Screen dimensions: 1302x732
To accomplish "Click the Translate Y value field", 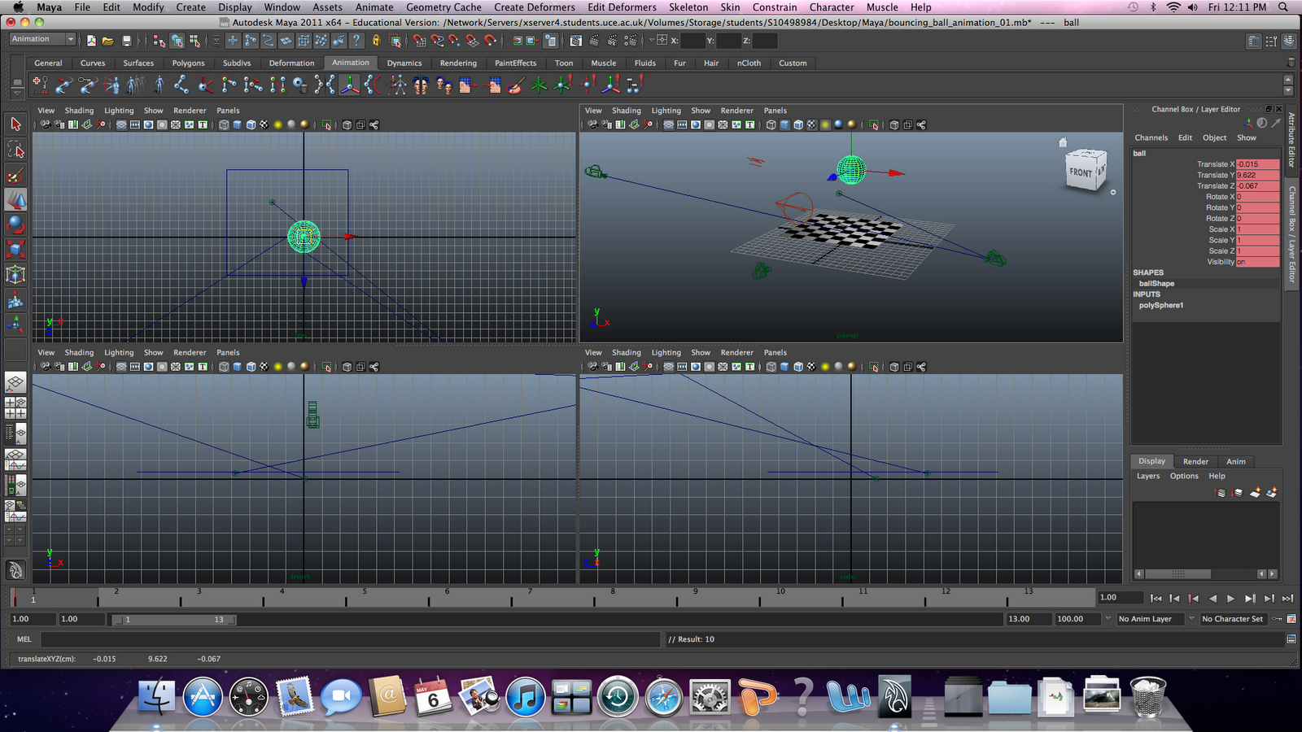I will click(x=1258, y=175).
